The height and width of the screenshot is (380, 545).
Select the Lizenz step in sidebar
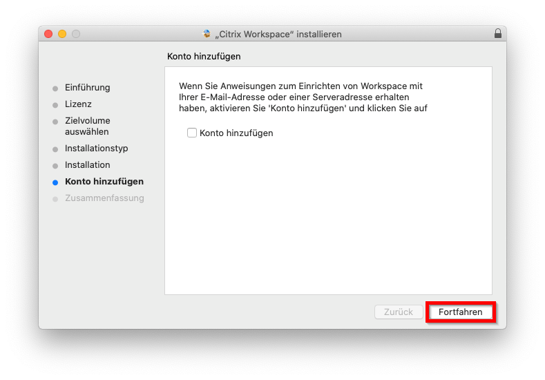click(x=78, y=104)
